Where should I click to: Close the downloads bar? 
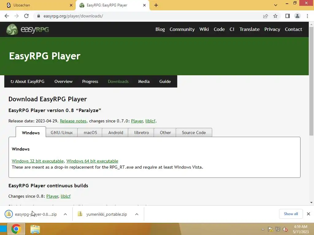[308, 214]
